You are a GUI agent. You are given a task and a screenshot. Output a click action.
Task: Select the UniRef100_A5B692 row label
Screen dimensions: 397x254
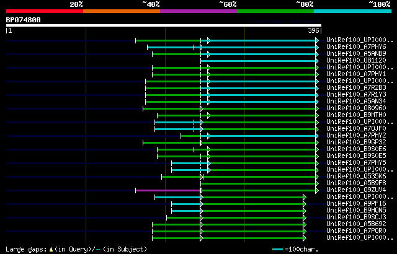point(356,224)
